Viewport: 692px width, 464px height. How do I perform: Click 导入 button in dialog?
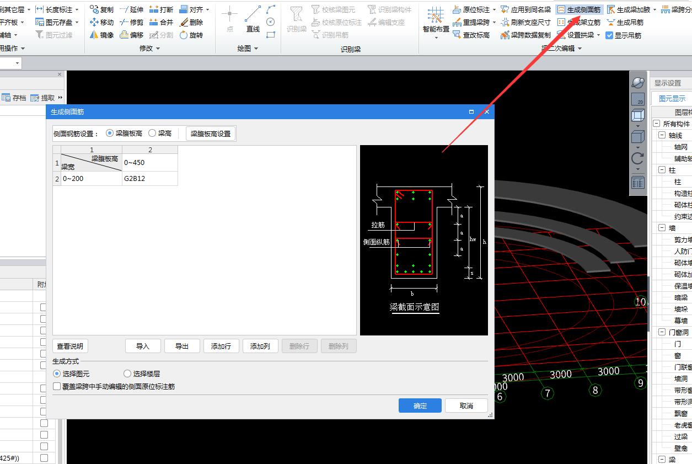click(x=143, y=346)
